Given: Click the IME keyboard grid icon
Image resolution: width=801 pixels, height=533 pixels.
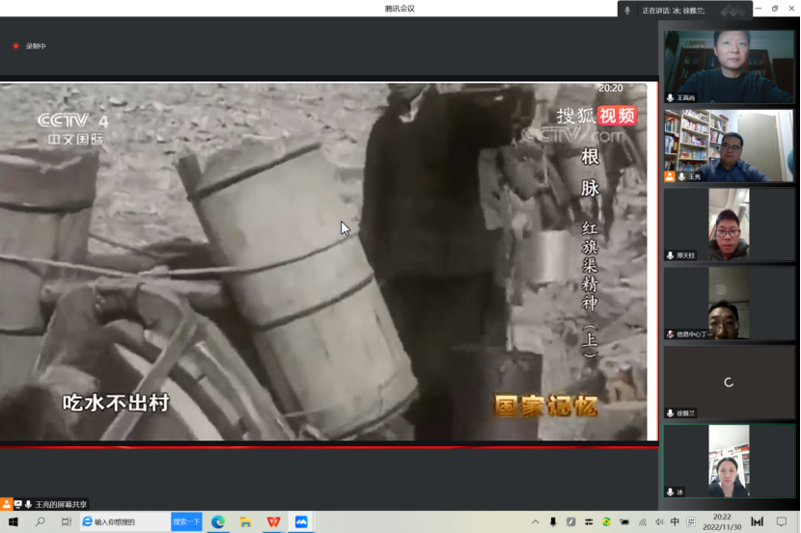Looking at the screenshot, I should click(x=691, y=521).
